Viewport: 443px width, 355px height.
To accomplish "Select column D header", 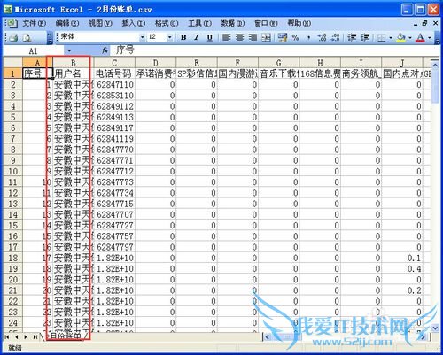I will click(155, 63).
